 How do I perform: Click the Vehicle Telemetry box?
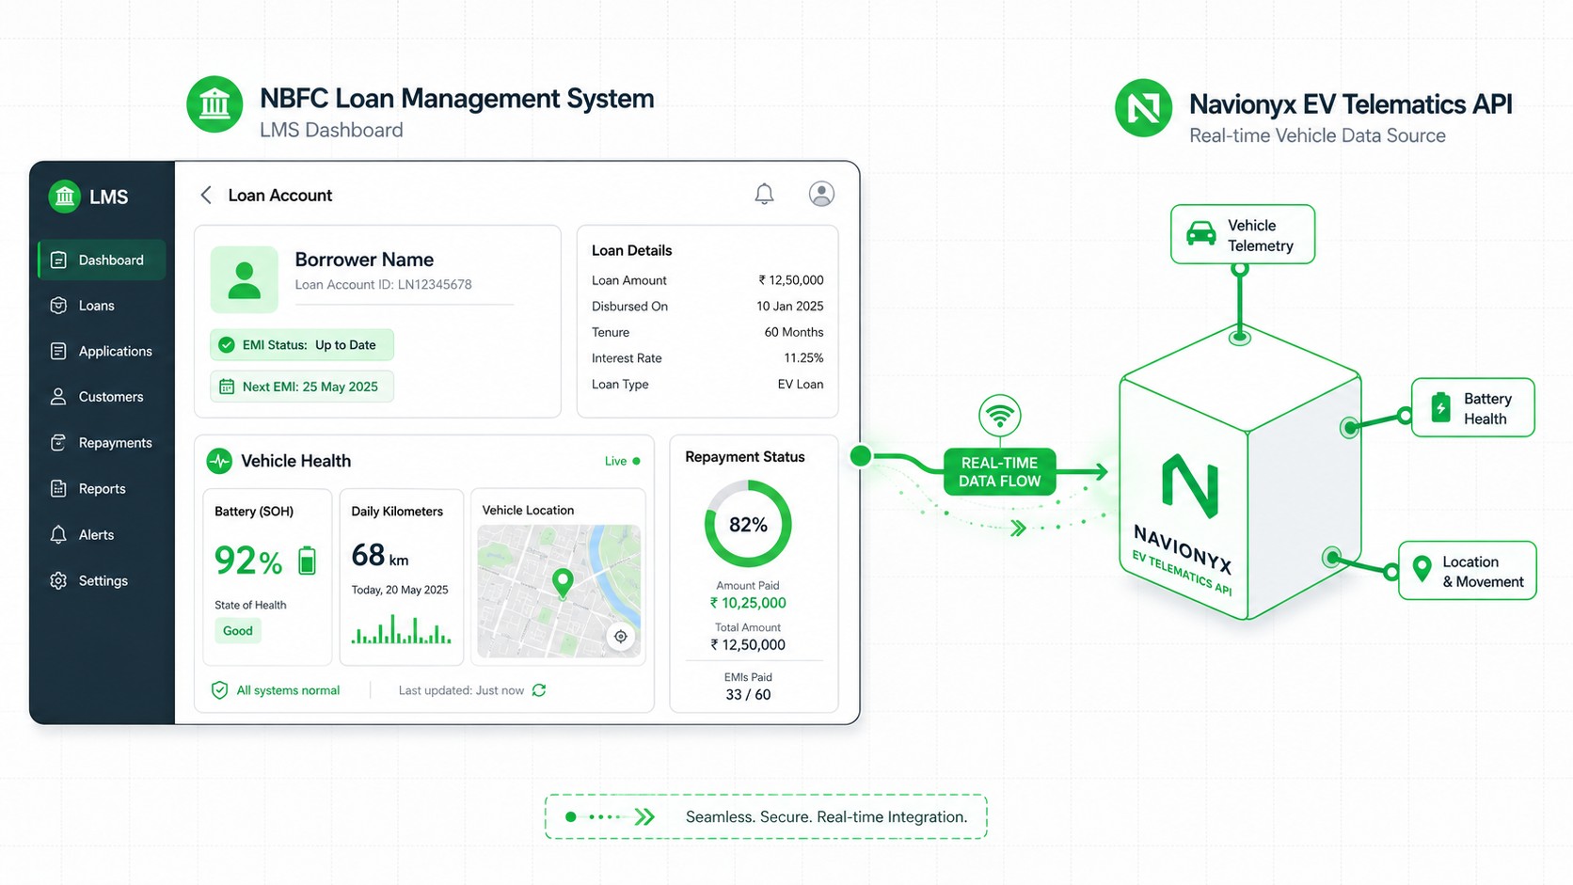point(1243,234)
